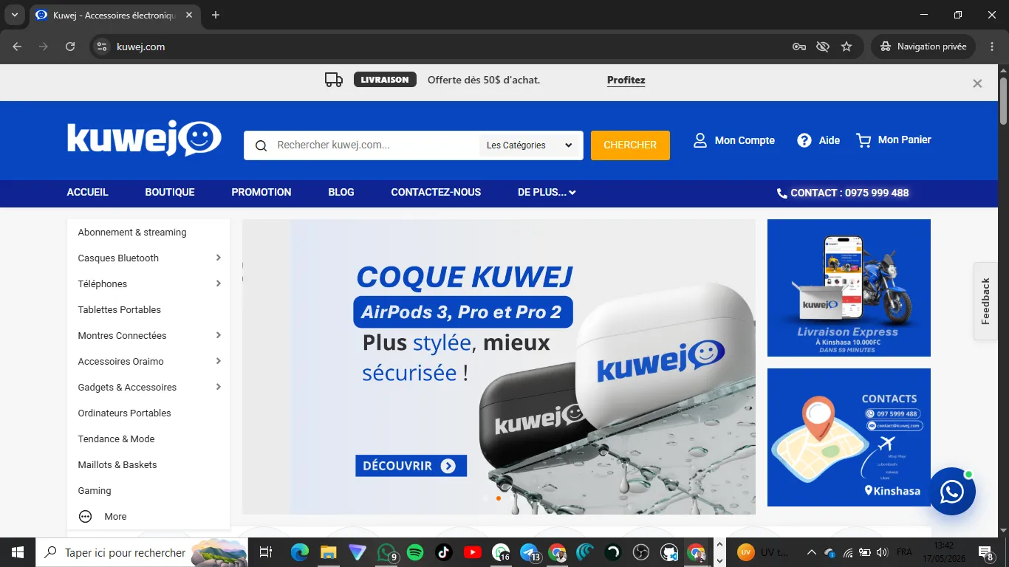The image size is (1009, 567).
Task: Expand Montres Connectées submenu arrow
Action: [219, 335]
